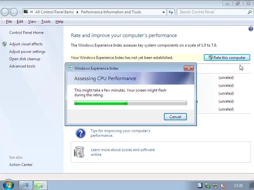Cancel the CPU performance assessment
The height and width of the screenshot is (190, 254).
(175, 117)
